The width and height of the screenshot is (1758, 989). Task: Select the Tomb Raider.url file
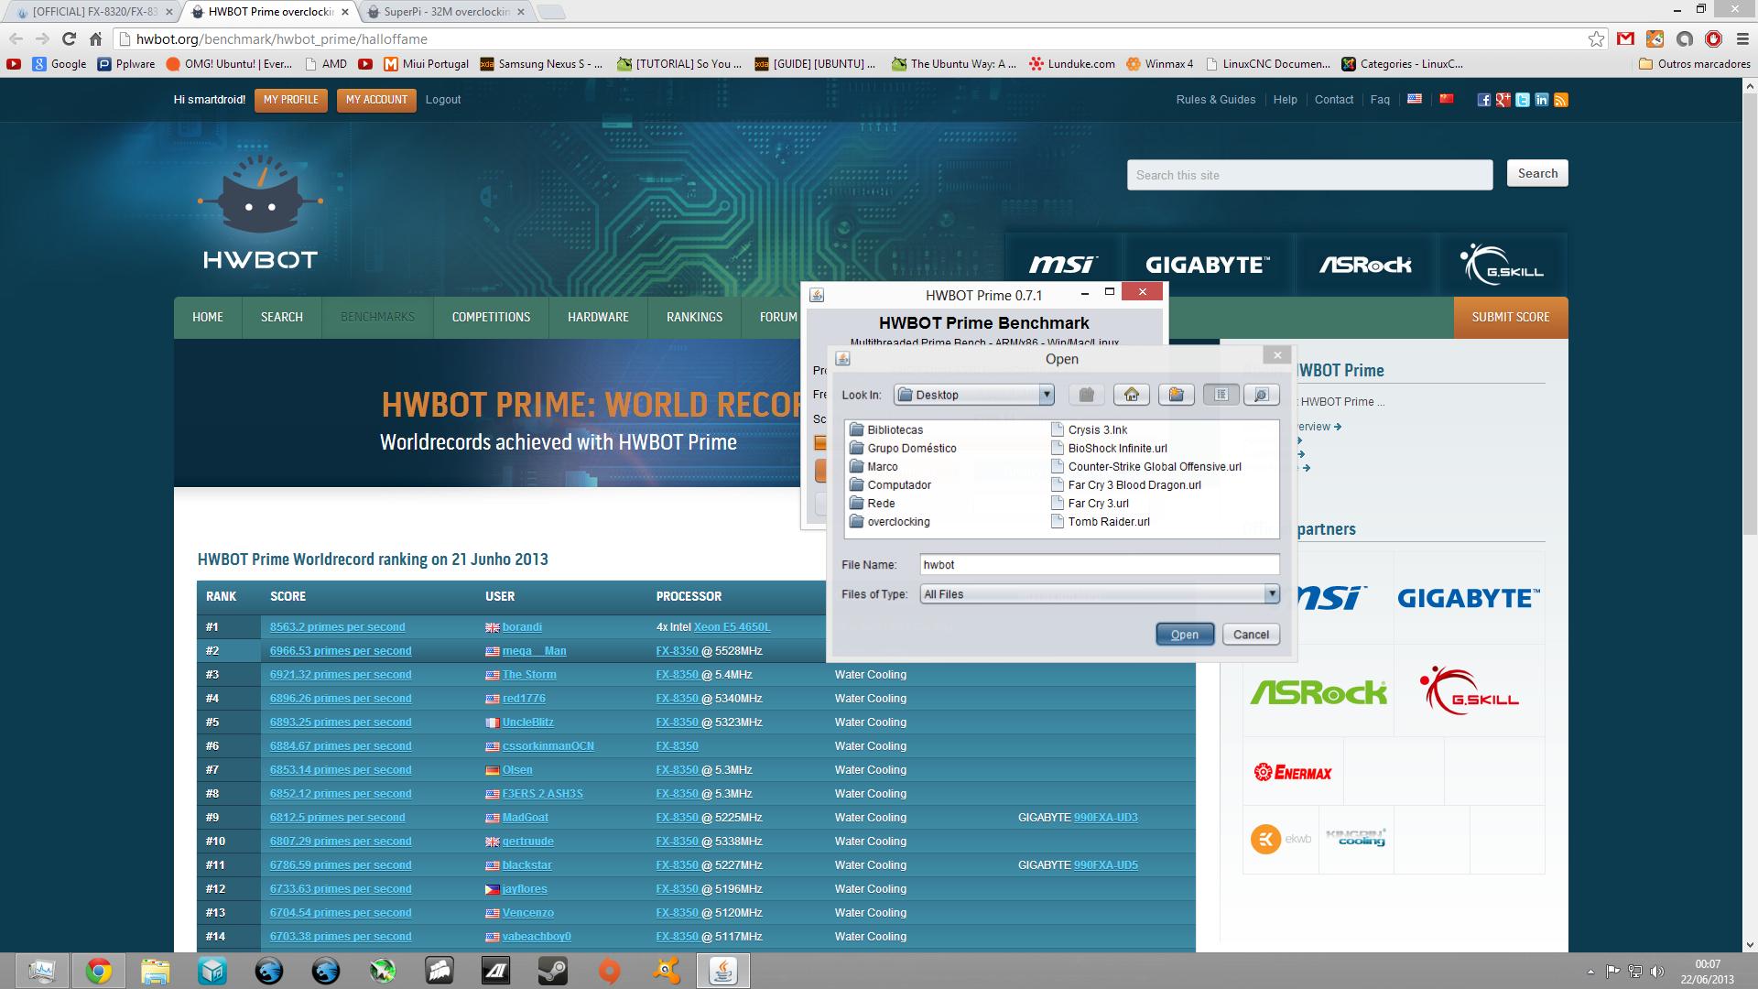tap(1101, 521)
